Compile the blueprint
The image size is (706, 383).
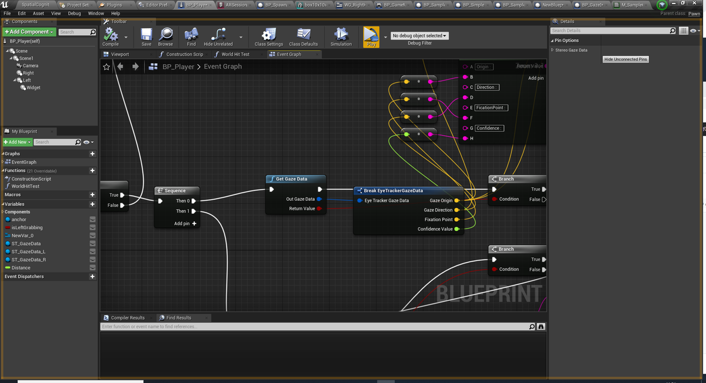[x=111, y=37]
